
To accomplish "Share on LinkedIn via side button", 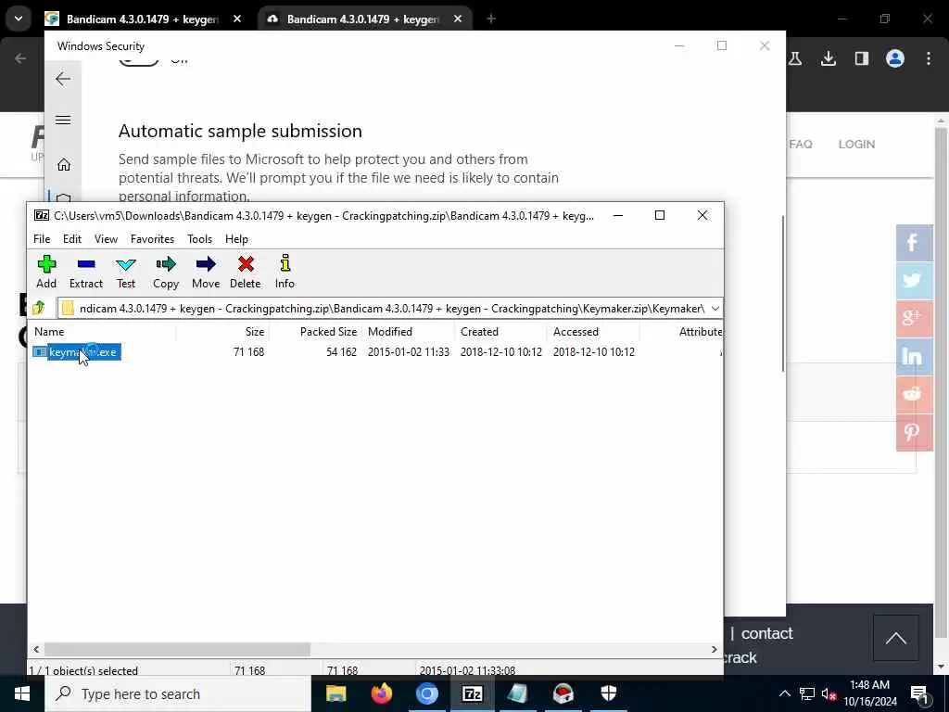I will [915, 356].
